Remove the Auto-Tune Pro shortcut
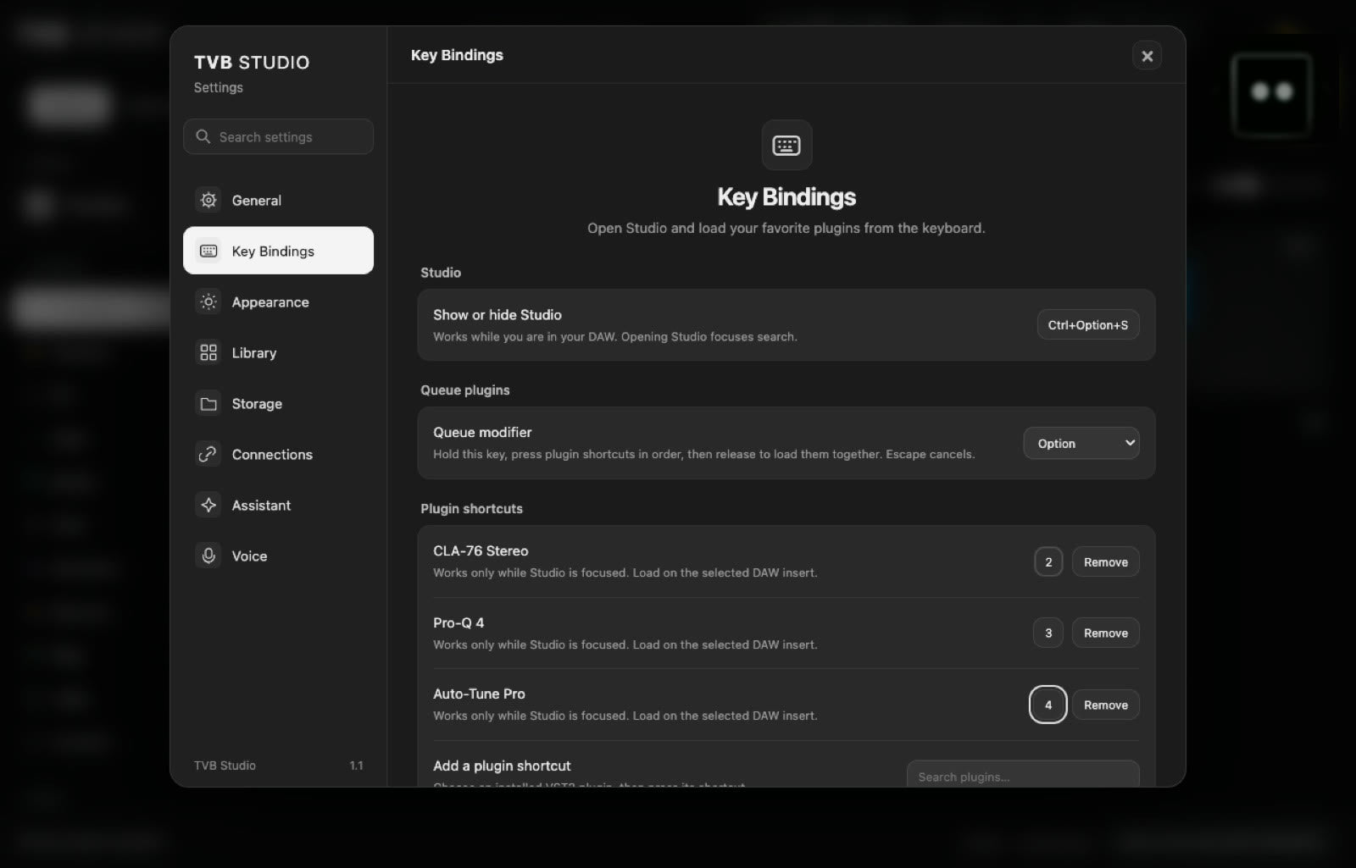1356x868 pixels. click(1106, 705)
